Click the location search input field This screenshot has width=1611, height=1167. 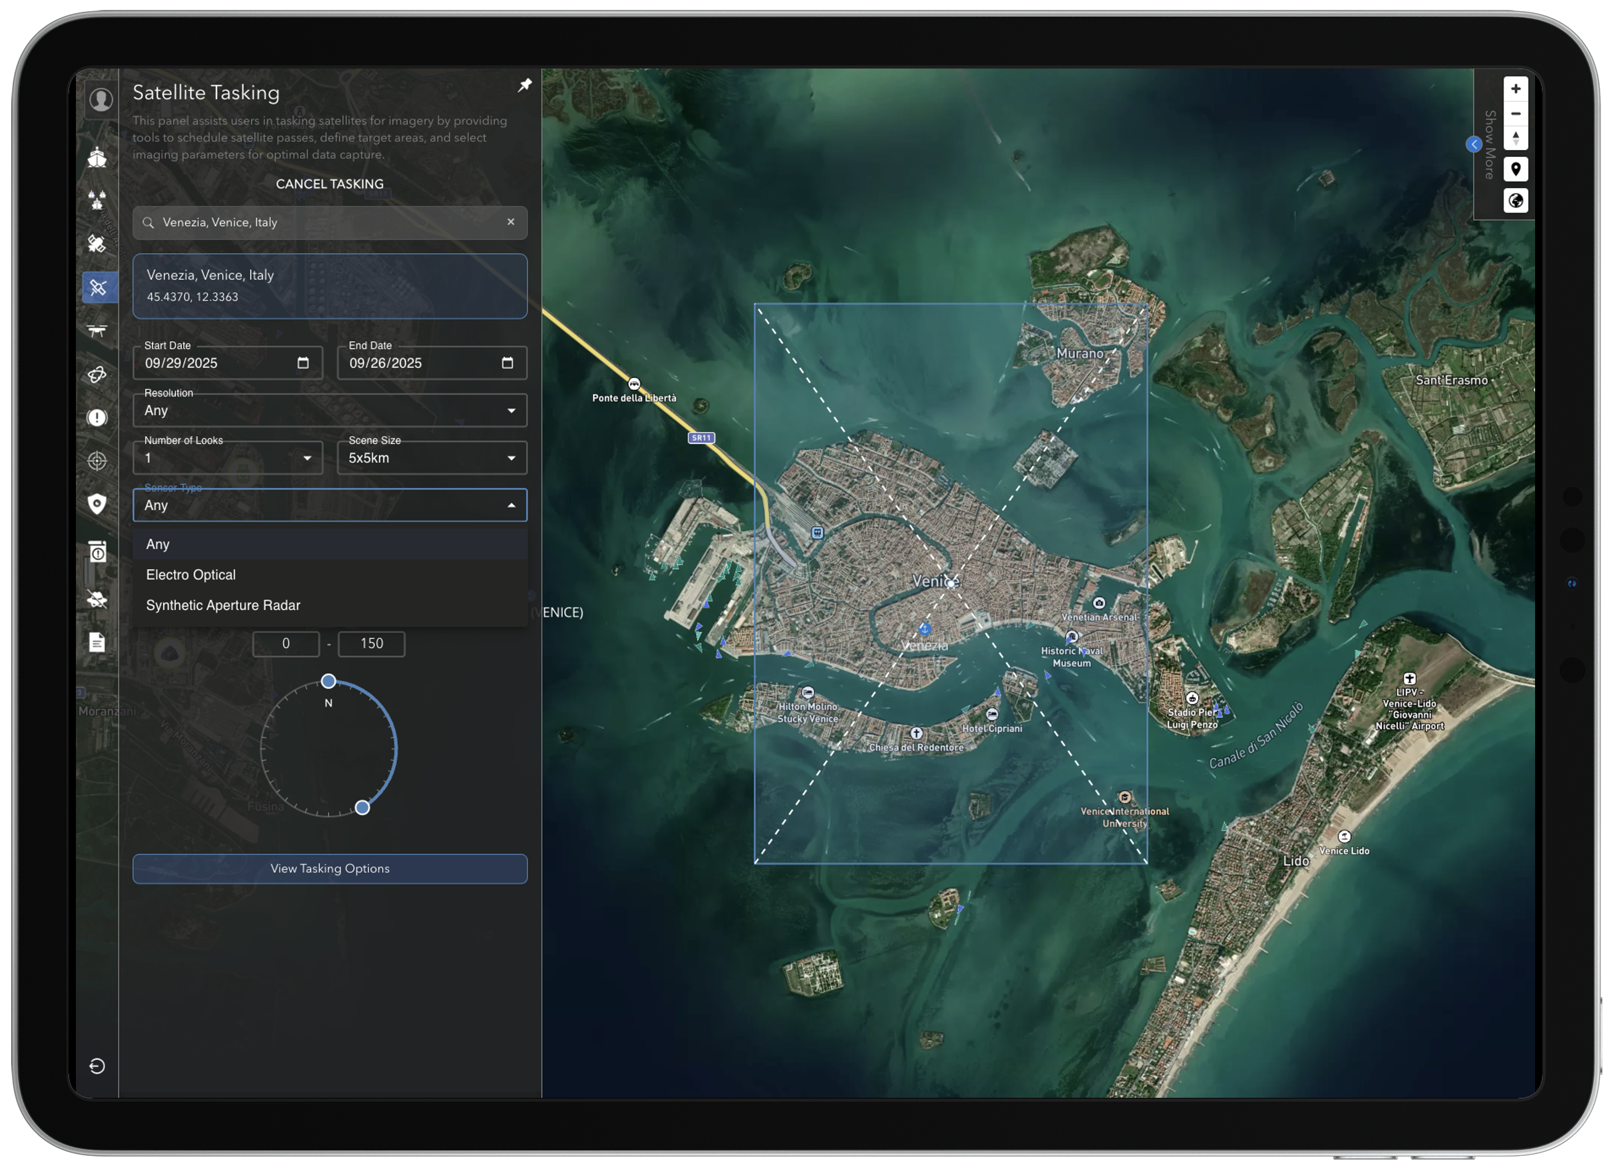pos(330,222)
